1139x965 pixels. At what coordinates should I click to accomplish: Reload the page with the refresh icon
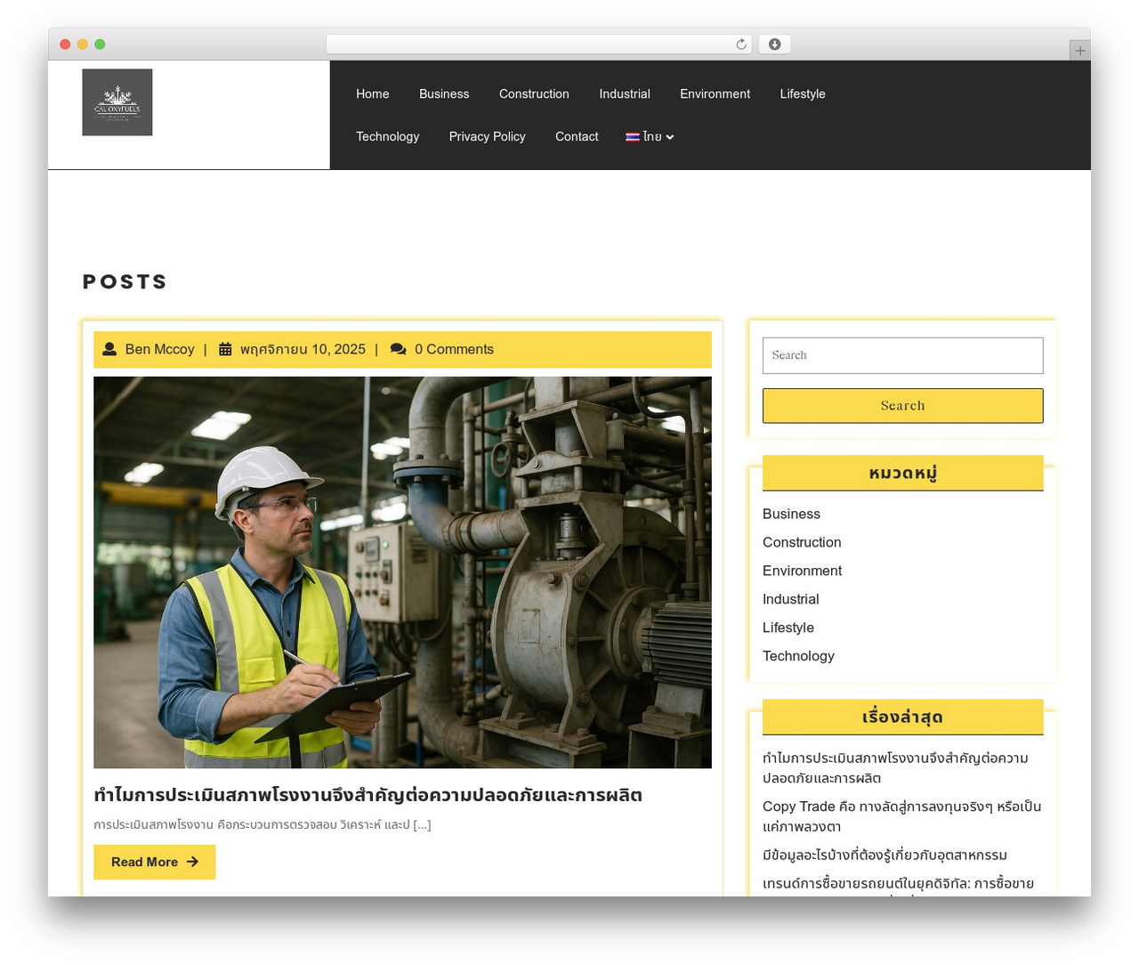pos(741,45)
